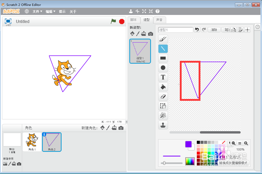Zoom out the paint canvas
Image resolution: width=262 pixels, height=174 pixels.
click(x=233, y=143)
